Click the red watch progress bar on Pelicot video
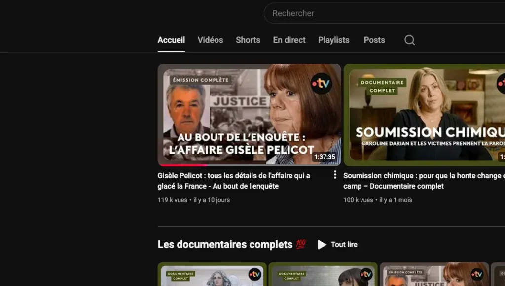 182,165
